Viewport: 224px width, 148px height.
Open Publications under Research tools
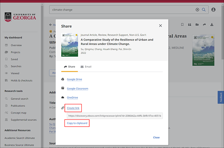pos(18,106)
